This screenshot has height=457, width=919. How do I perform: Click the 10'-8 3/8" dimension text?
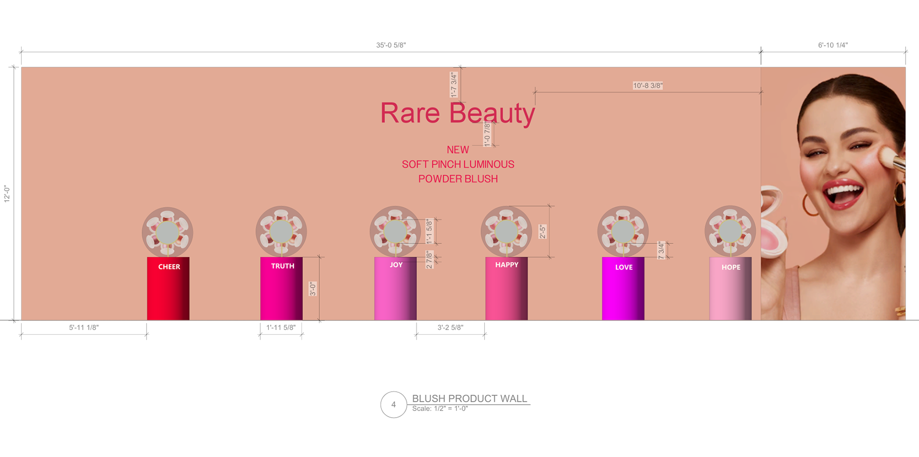tap(648, 86)
